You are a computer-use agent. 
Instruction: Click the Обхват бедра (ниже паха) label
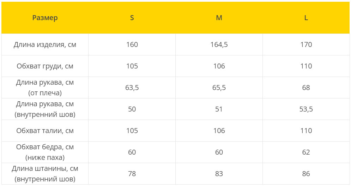pyautogui.click(x=45, y=152)
